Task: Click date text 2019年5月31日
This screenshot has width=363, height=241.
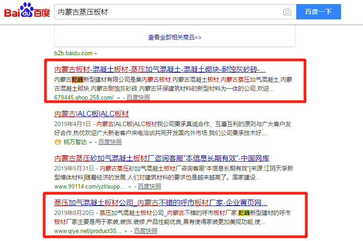Action: click(x=74, y=168)
